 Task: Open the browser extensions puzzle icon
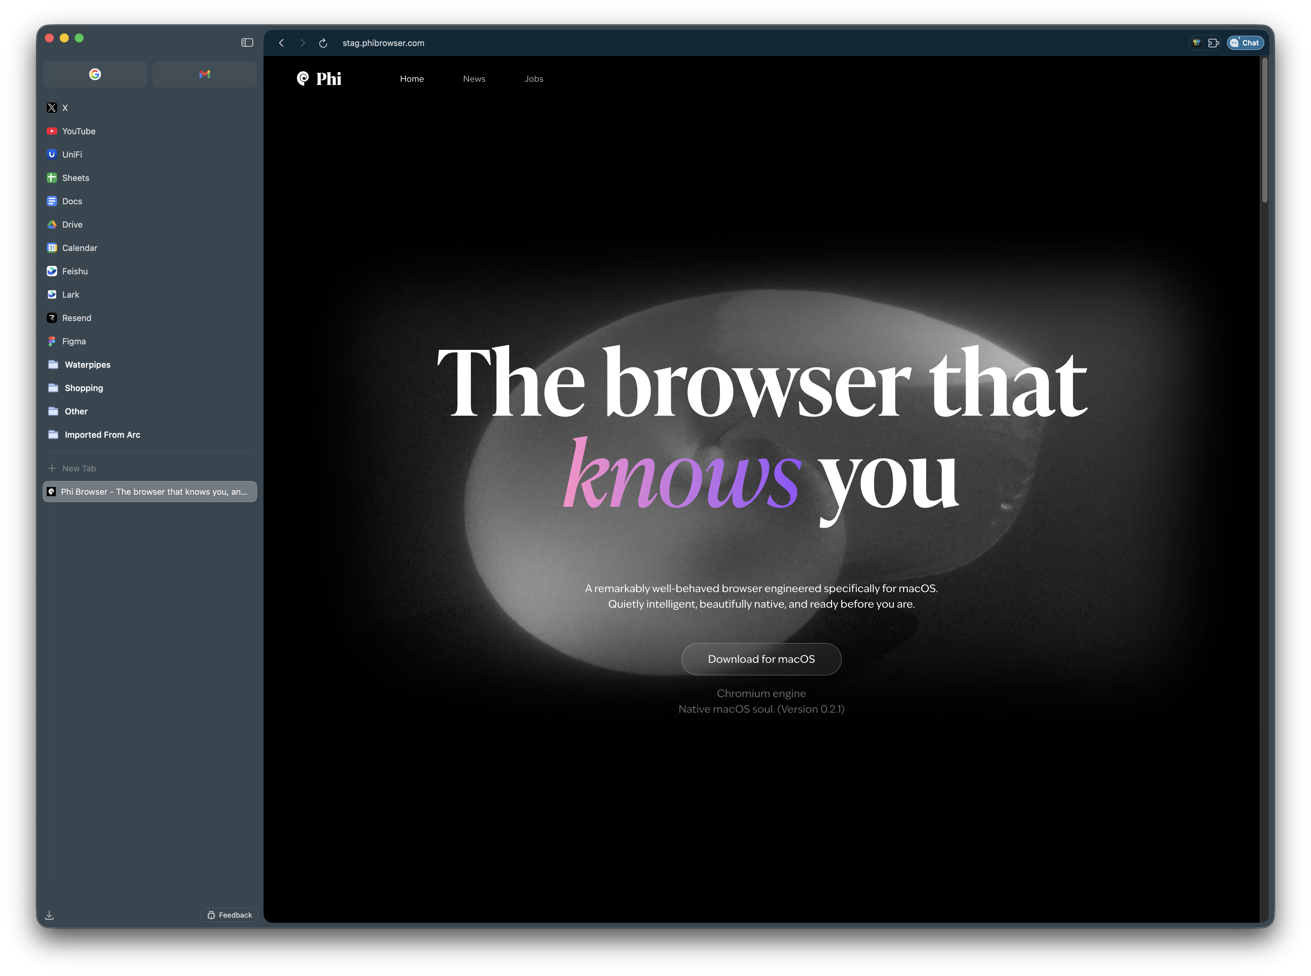(1214, 42)
